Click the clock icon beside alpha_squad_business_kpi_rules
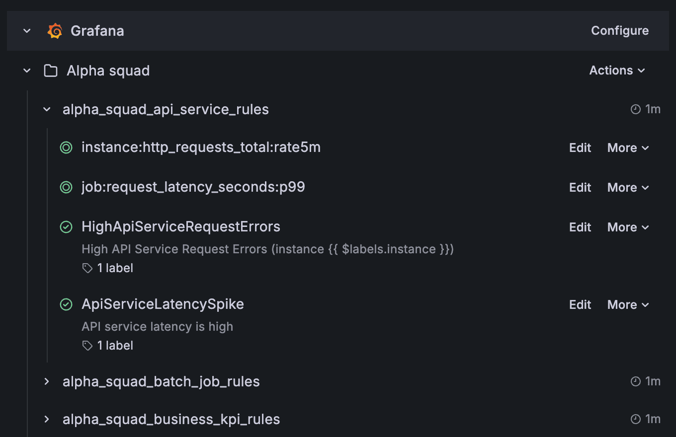The width and height of the screenshot is (676, 437). [636, 419]
